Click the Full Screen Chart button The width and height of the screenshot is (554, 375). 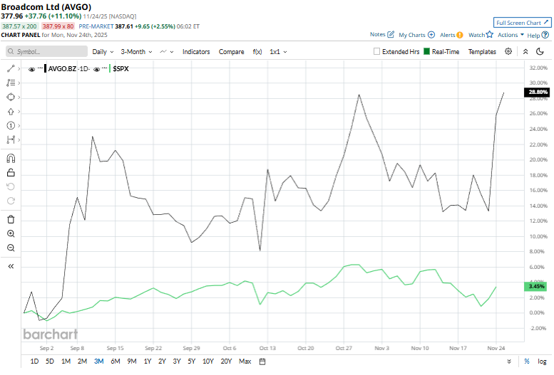coord(523,23)
